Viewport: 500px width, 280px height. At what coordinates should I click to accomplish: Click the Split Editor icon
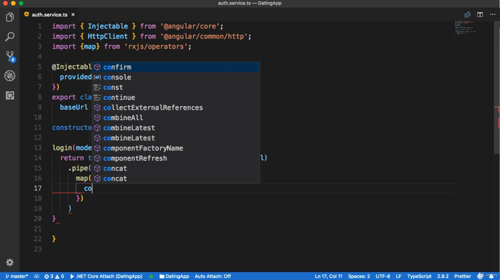(x=480, y=14)
